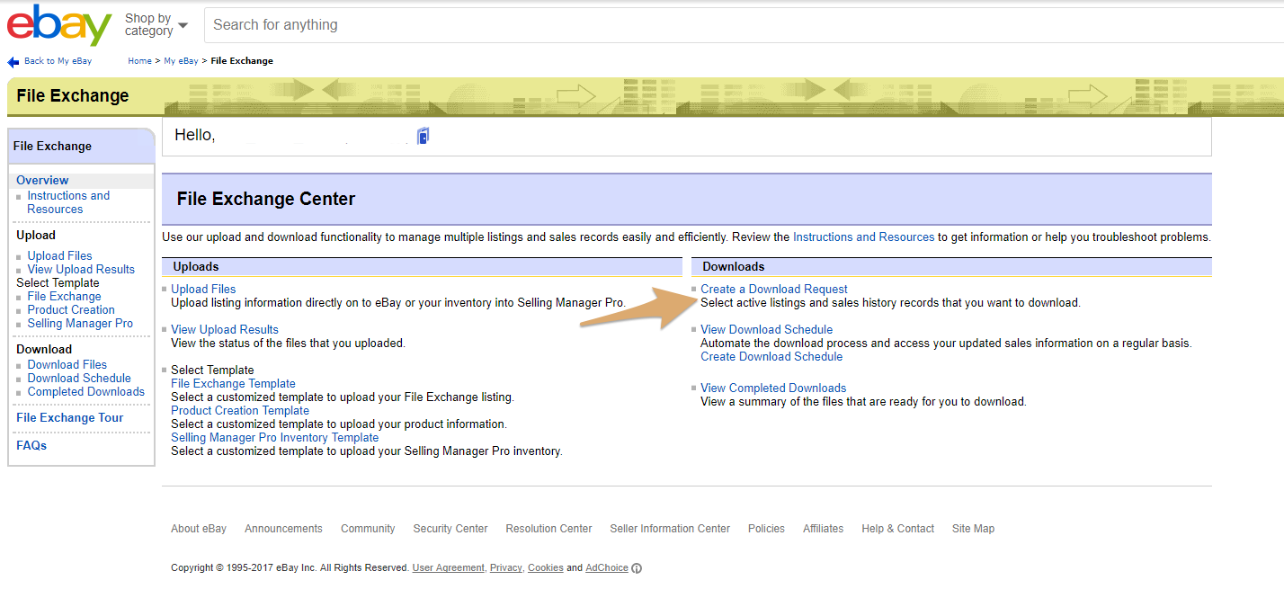Open the File Exchange Template link
1284x607 pixels.
pyautogui.click(x=233, y=384)
